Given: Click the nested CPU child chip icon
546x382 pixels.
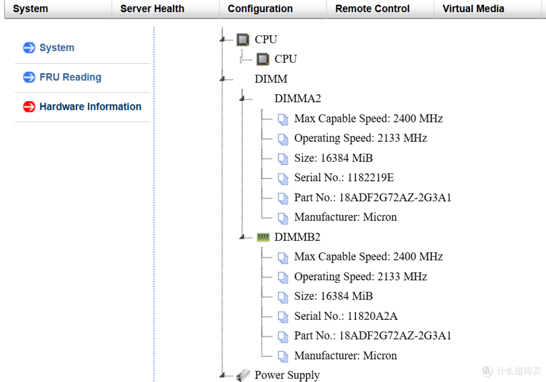Looking at the screenshot, I should [263, 59].
